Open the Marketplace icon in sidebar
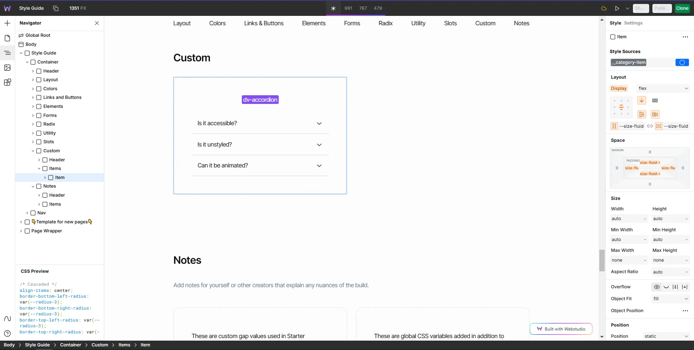The height and width of the screenshot is (350, 694). click(x=7, y=82)
